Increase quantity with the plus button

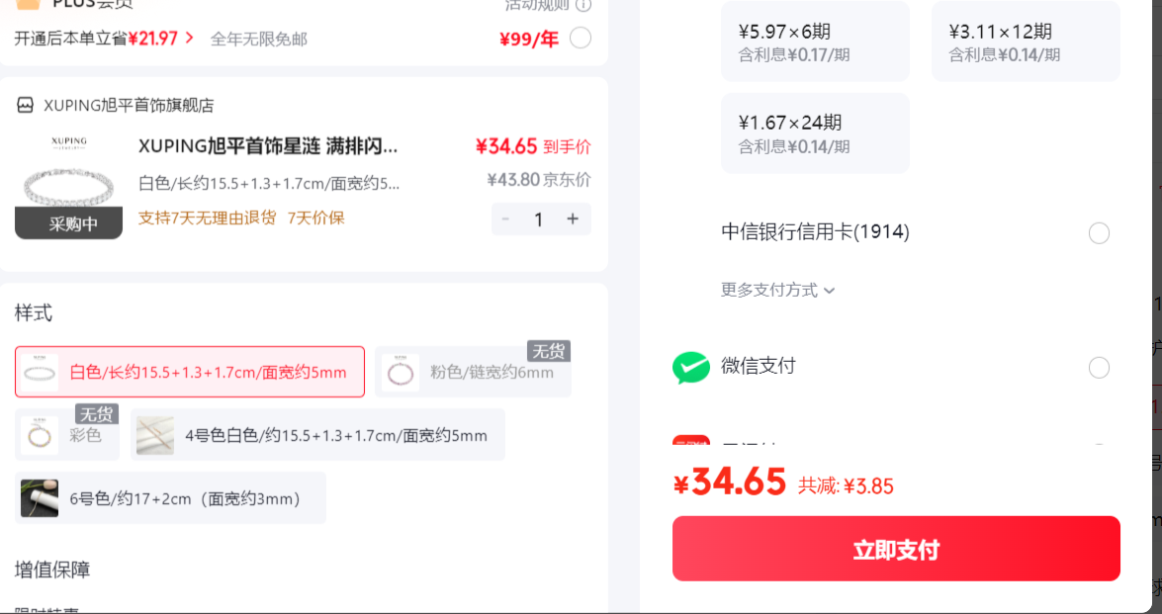click(x=573, y=219)
